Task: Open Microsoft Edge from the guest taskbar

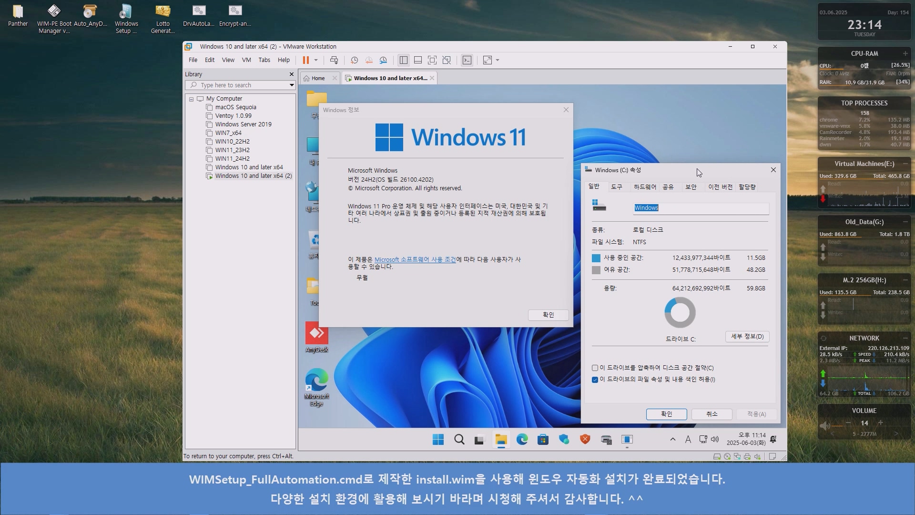Action: (522, 440)
